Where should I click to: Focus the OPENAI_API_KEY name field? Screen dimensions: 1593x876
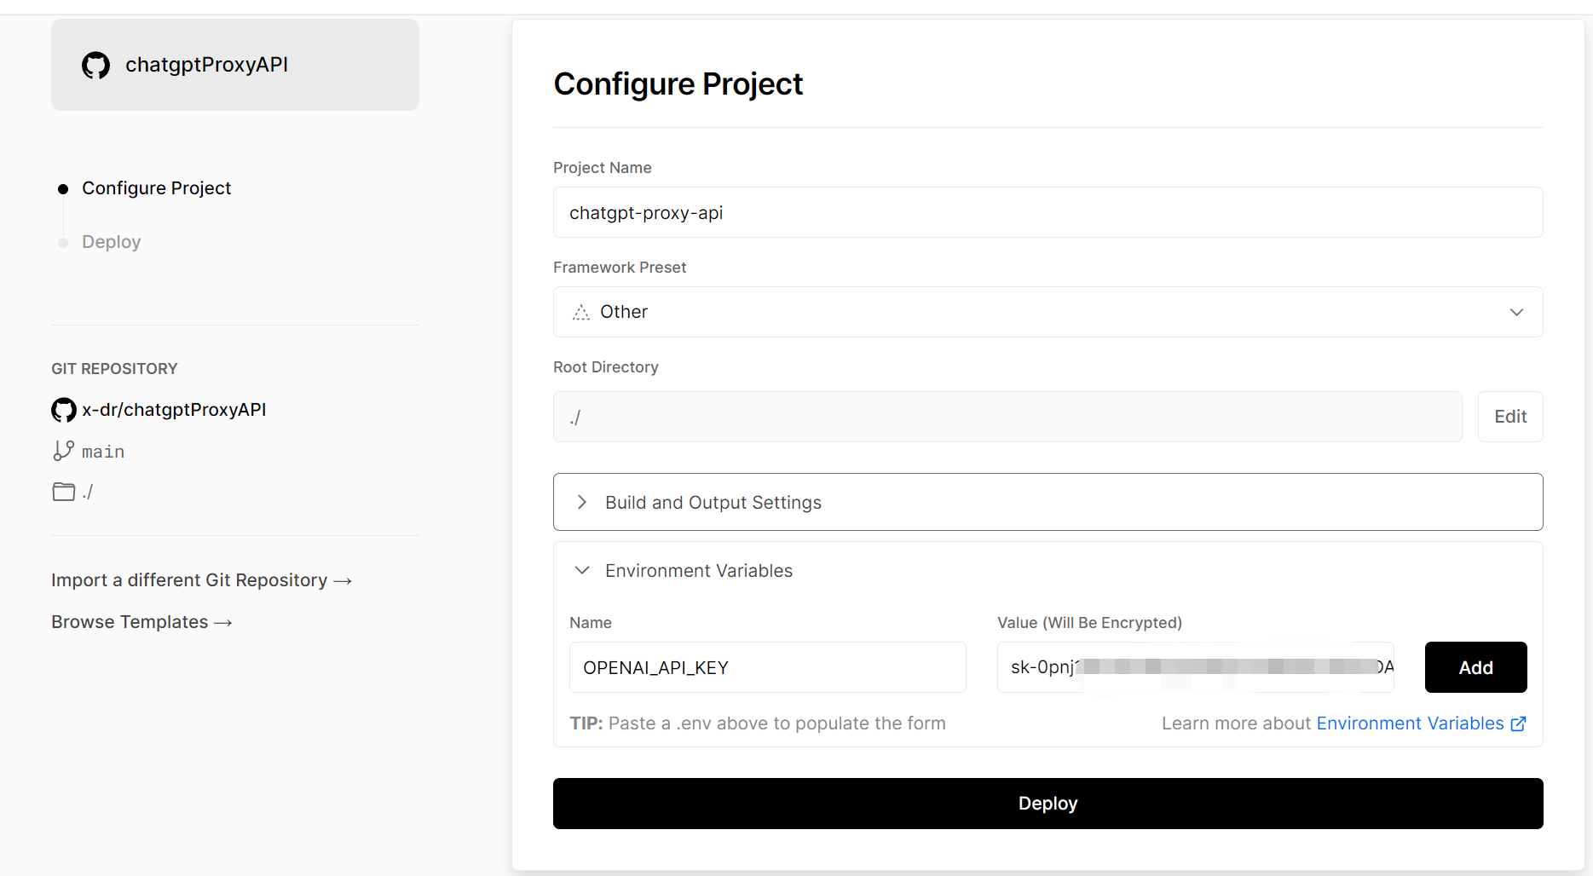[767, 667]
